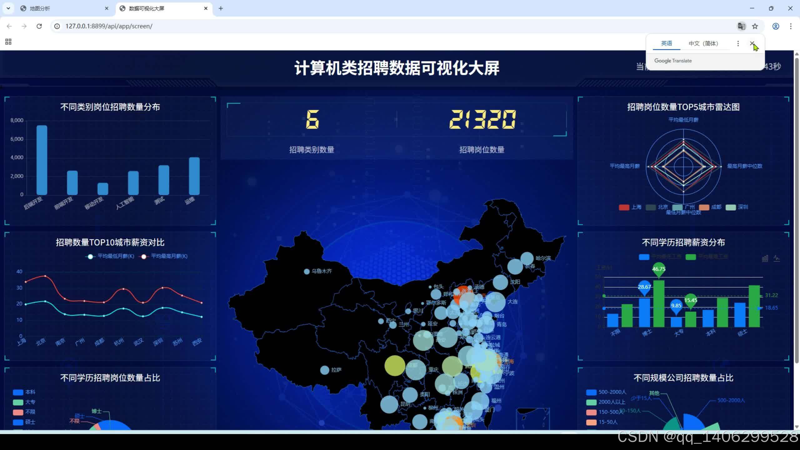This screenshot has width=800, height=450.
Task: Open a new browser tab
Action: click(221, 8)
